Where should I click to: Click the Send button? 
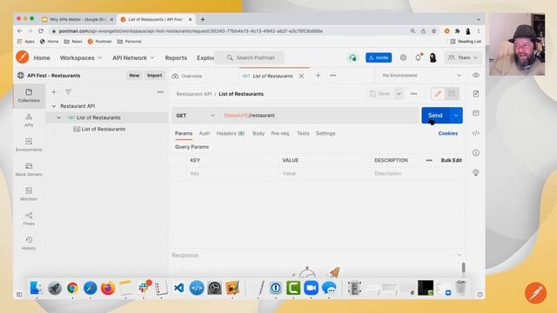435,116
